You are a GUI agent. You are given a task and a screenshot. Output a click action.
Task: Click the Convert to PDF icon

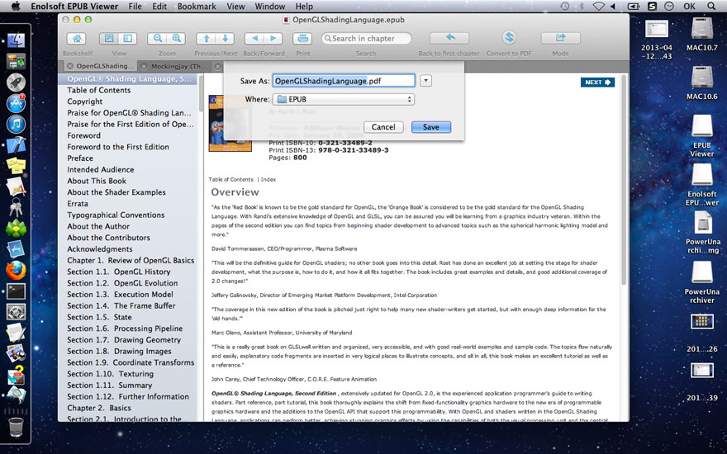click(509, 37)
